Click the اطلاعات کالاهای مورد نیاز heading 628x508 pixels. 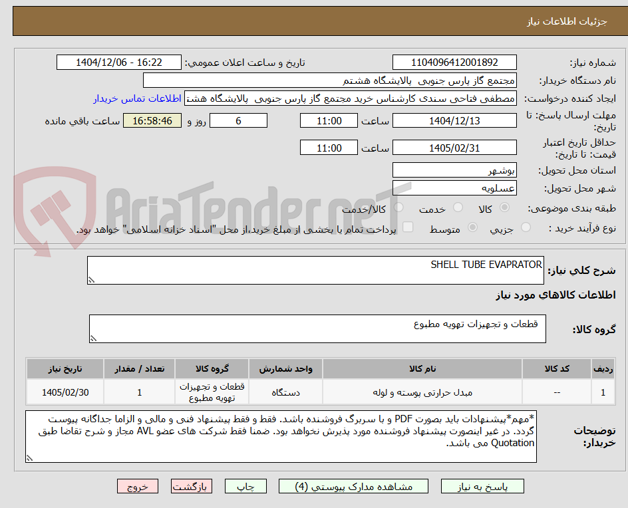[555, 295]
